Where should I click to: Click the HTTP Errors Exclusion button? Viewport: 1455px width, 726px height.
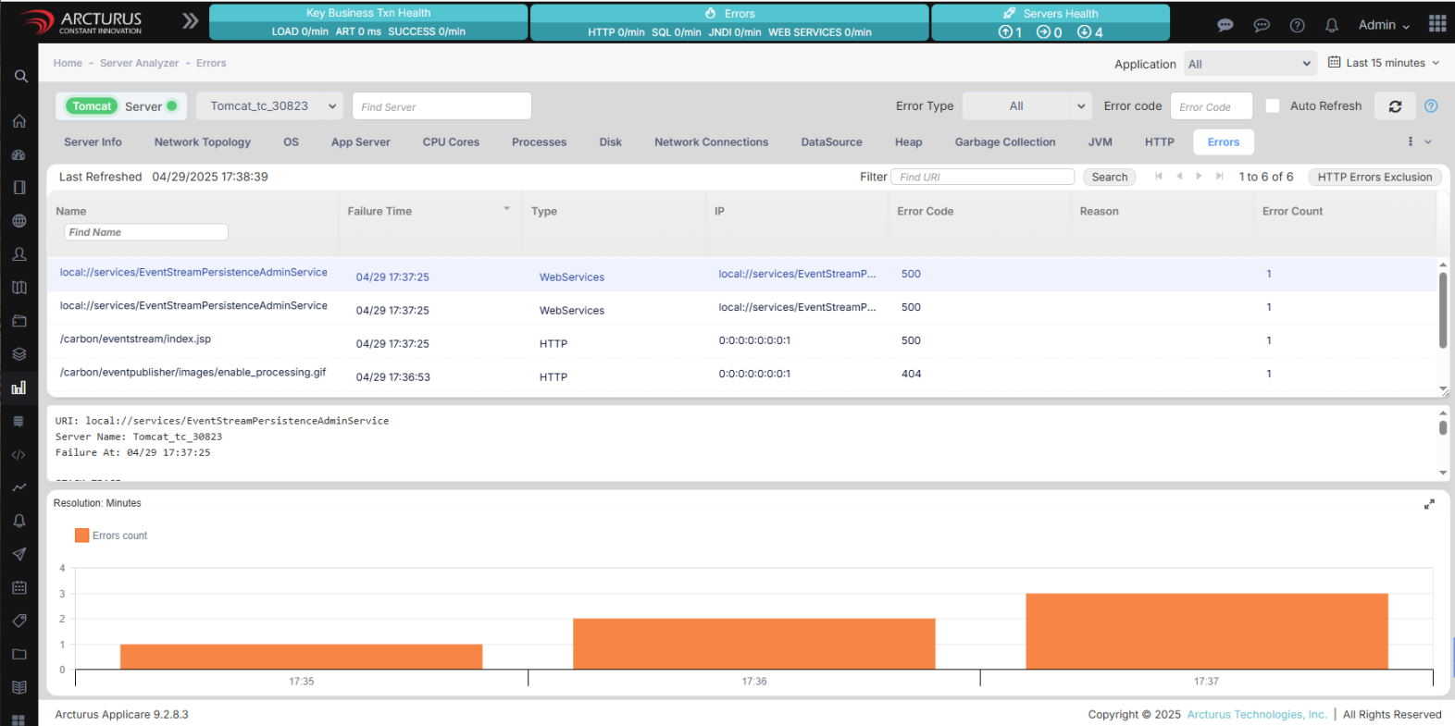coord(1374,177)
